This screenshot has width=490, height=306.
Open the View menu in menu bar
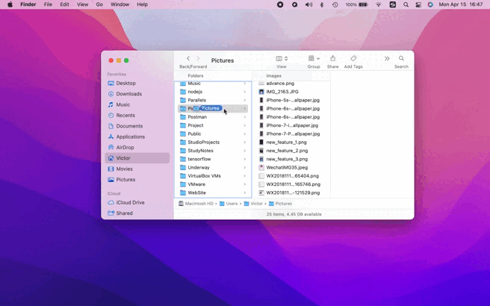click(82, 4)
